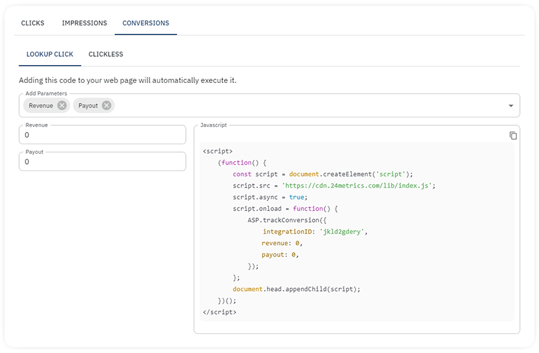Click the const script createElement line

coord(323,174)
